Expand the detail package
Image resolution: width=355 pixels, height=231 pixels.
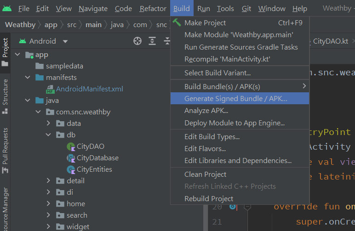(48, 180)
